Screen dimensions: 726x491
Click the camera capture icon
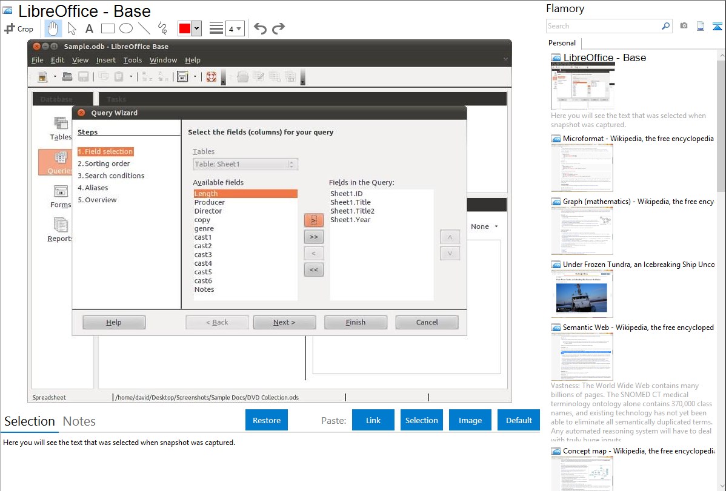coord(684,26)
